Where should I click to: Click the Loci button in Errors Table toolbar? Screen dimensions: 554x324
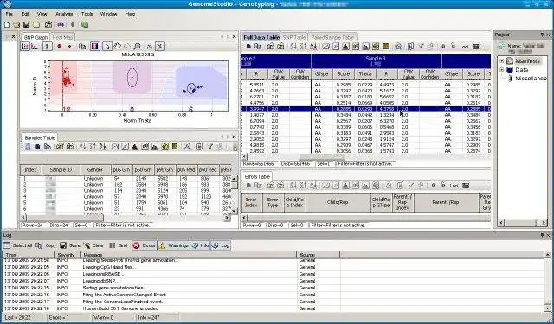pos(454,186)
